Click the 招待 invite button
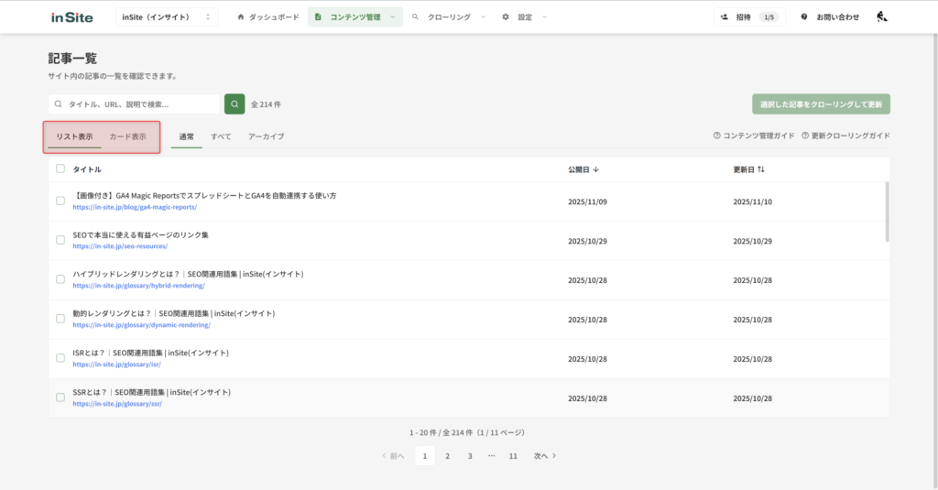This screenshot has height=490, width=938. (749, 16)
